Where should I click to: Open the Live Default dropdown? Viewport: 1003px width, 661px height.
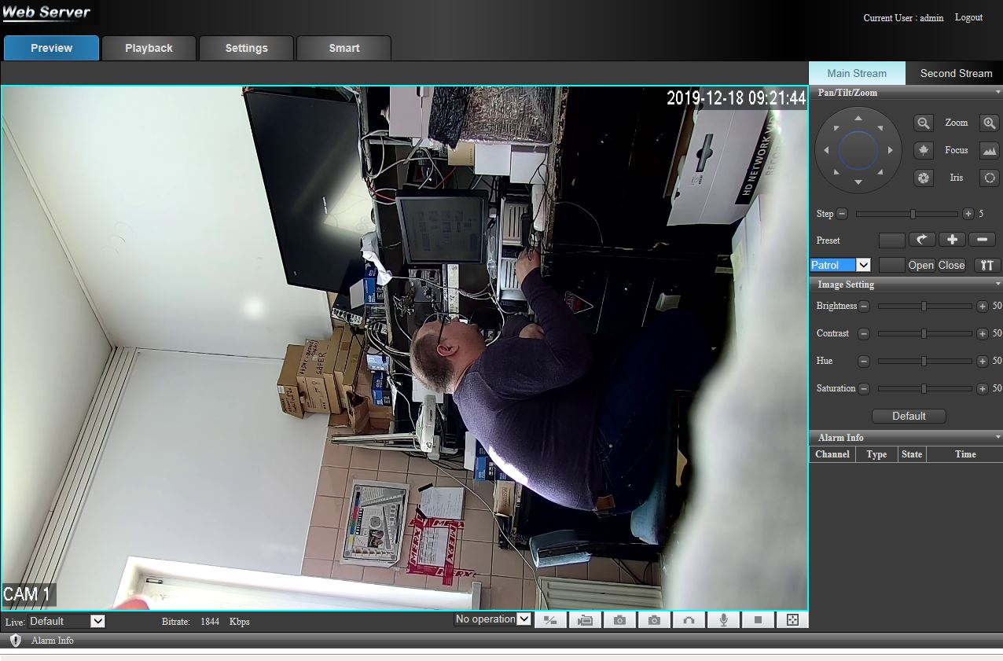click(x=67, y=621)
